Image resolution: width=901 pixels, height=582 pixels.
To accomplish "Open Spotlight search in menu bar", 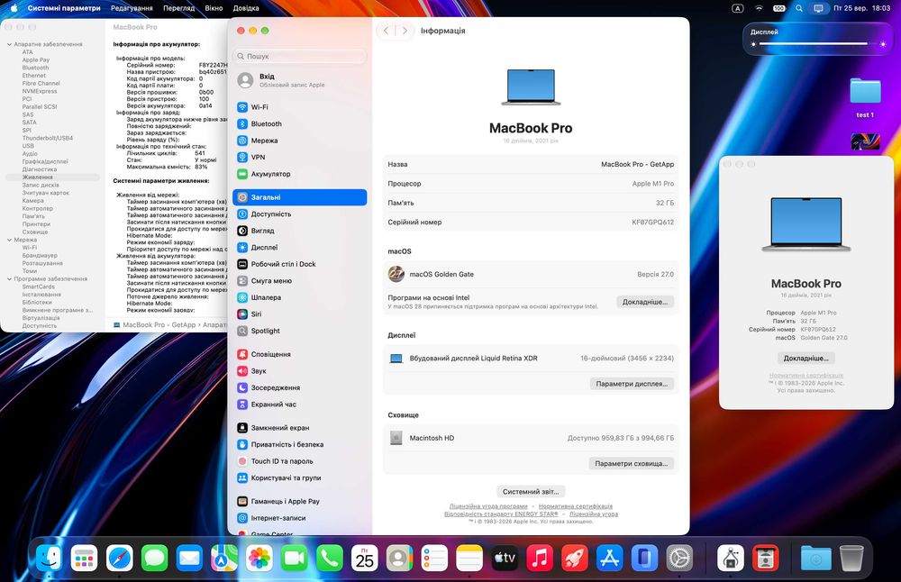I will [798, 8].
